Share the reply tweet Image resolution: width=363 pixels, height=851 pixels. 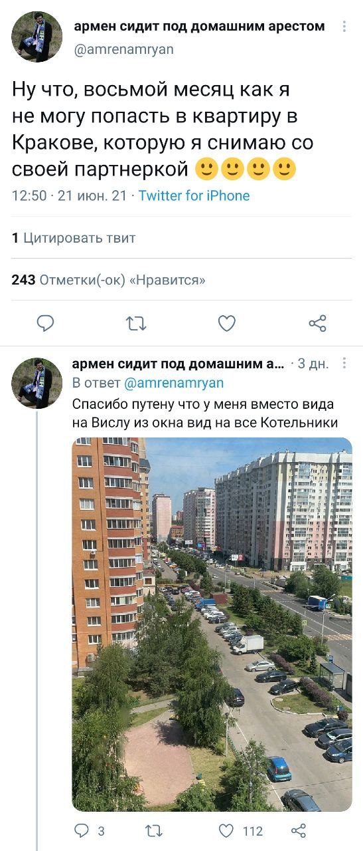point(299,830)
